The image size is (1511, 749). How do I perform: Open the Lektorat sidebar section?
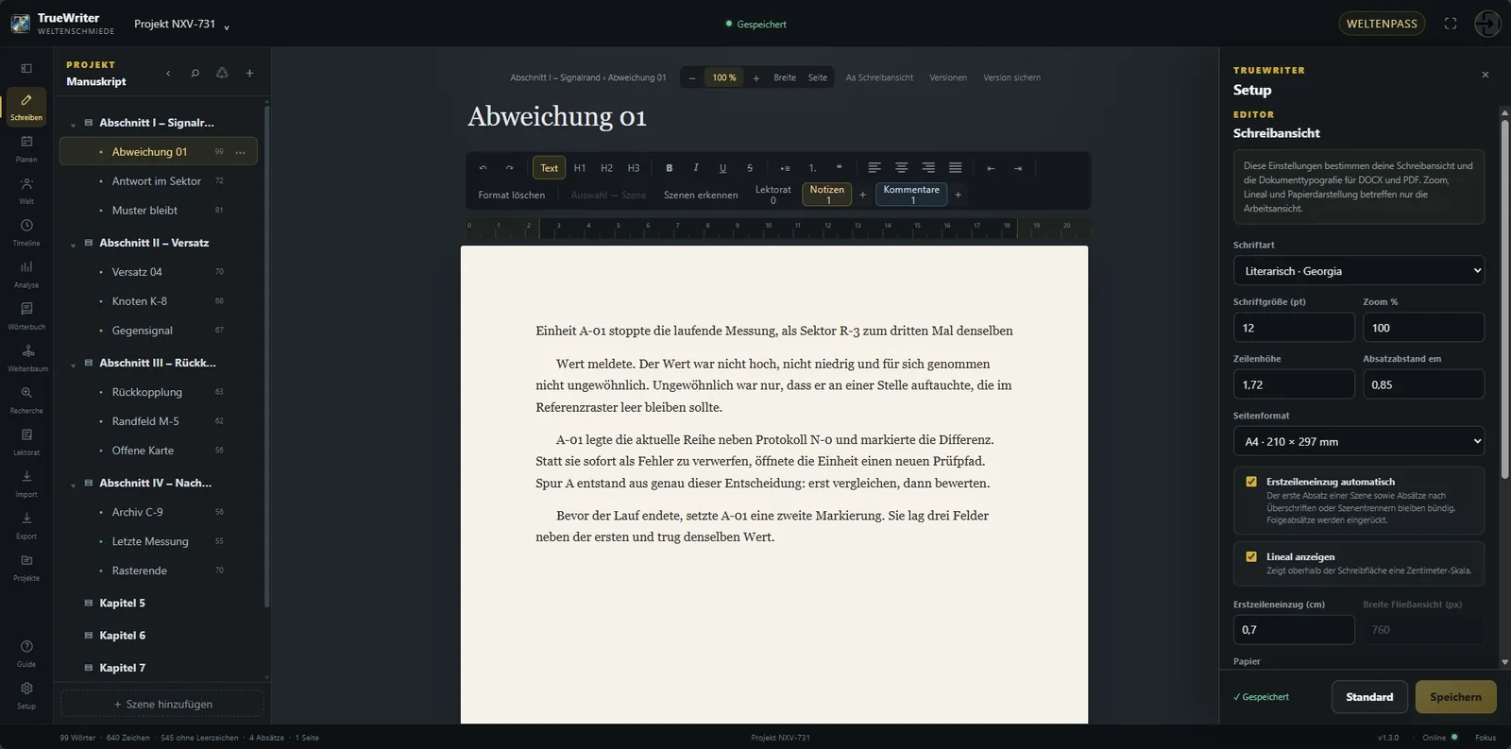(x=26, y=441)
